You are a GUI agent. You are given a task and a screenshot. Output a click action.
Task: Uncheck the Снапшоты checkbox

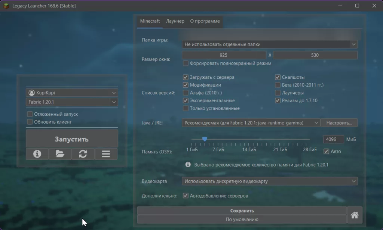[278, 77]
